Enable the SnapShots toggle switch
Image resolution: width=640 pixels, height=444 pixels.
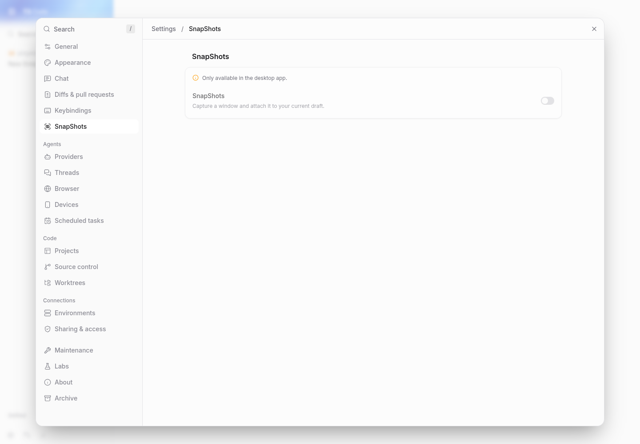(x=548, y=101)
